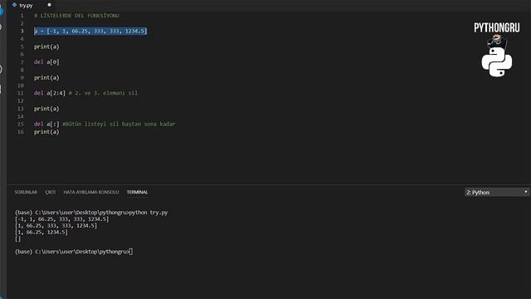
Task: Click the last terminal prompt with the cursor
Action: [74, 252]
